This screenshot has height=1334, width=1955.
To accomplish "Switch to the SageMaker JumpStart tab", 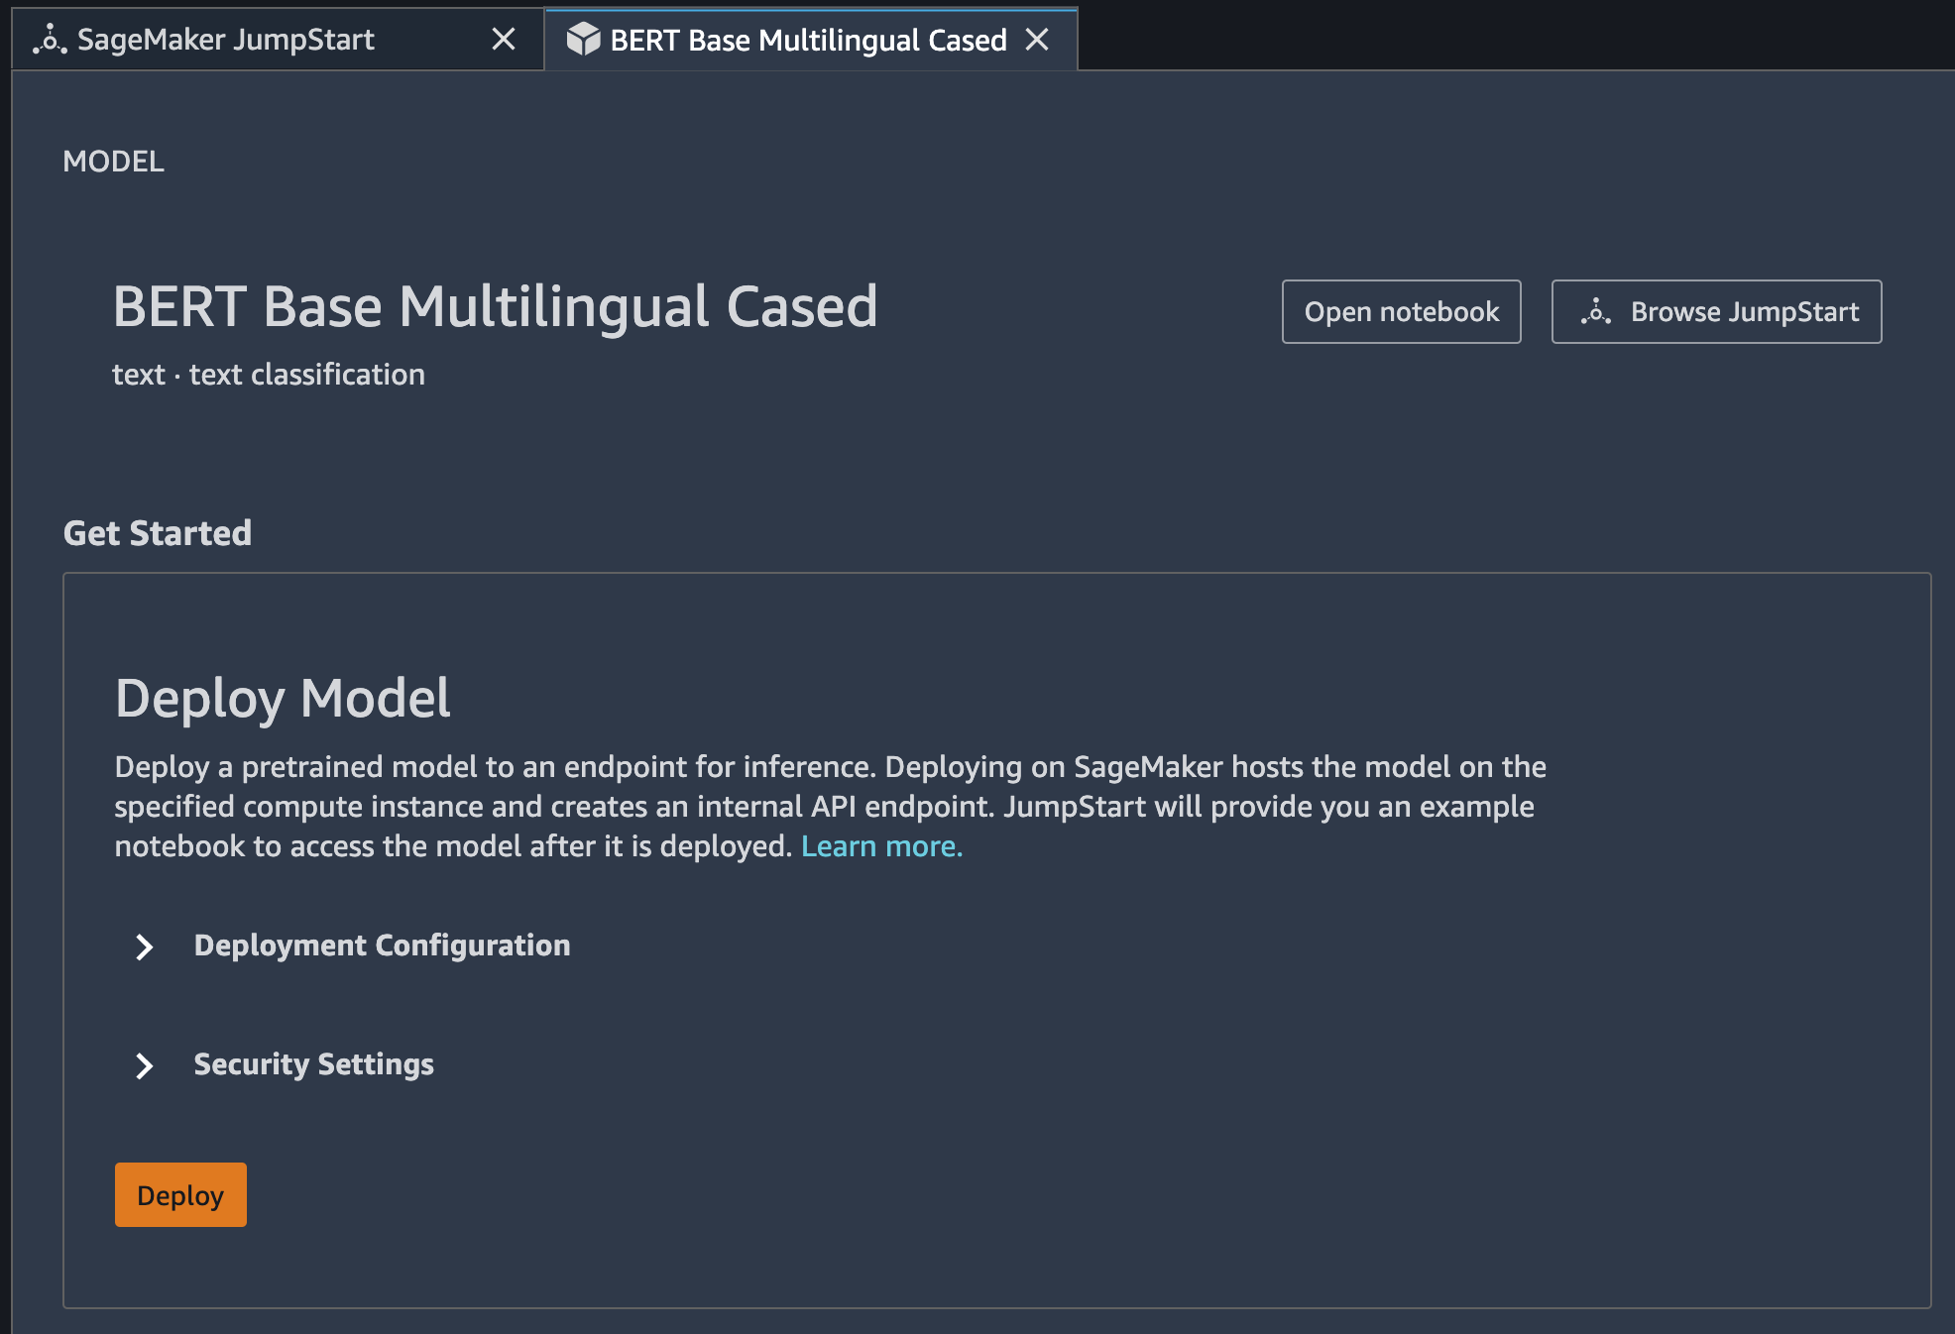I will point(228,40).
